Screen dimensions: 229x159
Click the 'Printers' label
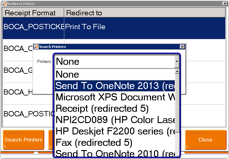click(x=44, y=62)
